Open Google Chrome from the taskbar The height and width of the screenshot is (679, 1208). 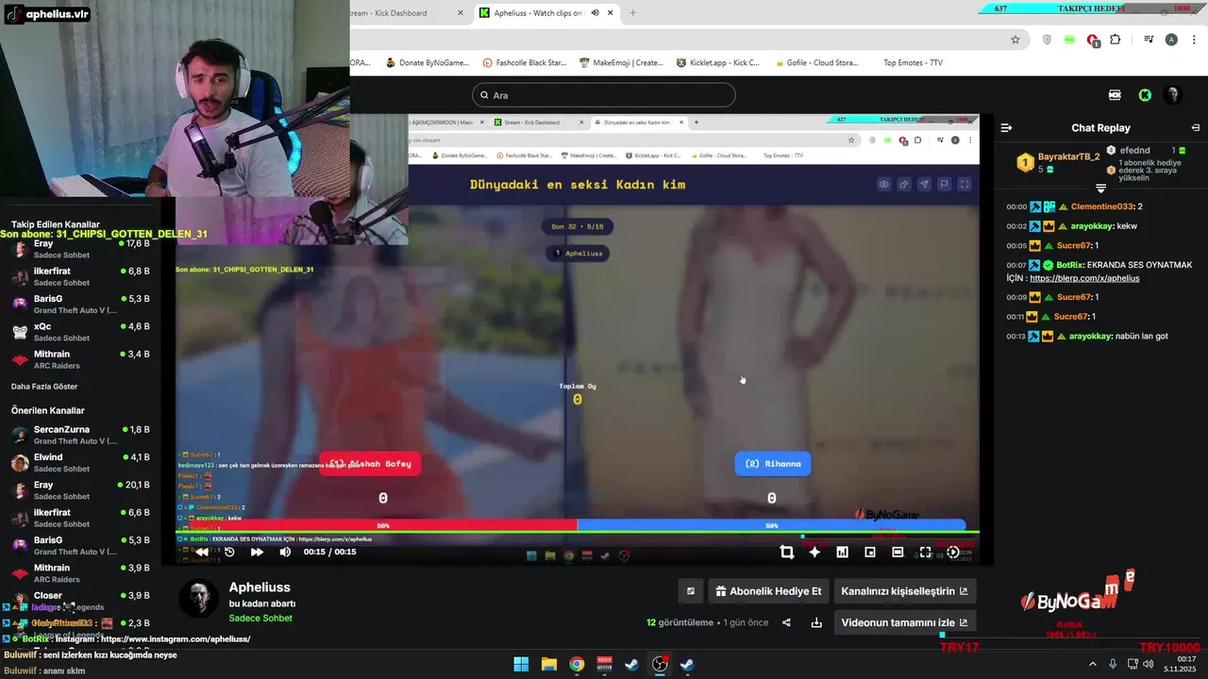pos(577,664)
